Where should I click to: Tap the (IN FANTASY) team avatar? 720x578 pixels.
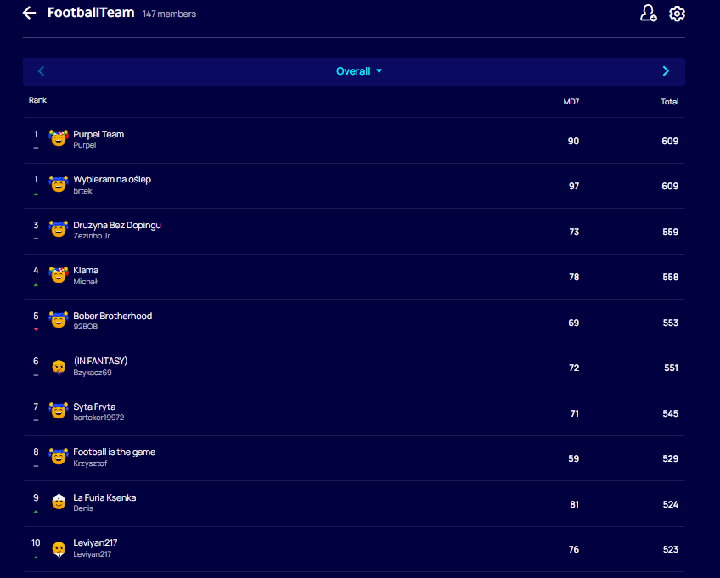pyautogui.click(x=58, y=367)
